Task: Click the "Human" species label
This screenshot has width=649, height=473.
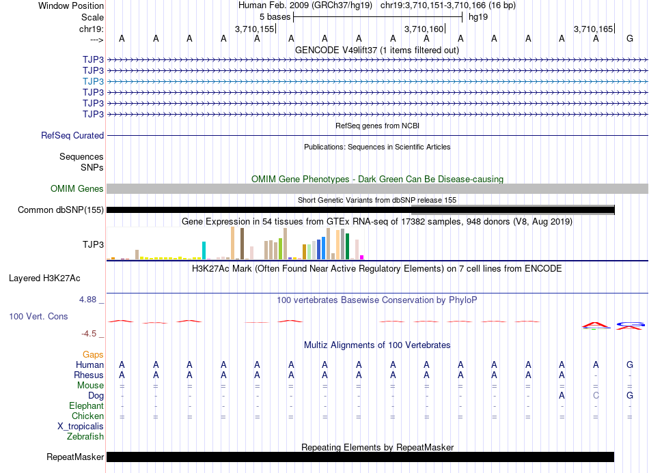Action: [x=89, y=364]
